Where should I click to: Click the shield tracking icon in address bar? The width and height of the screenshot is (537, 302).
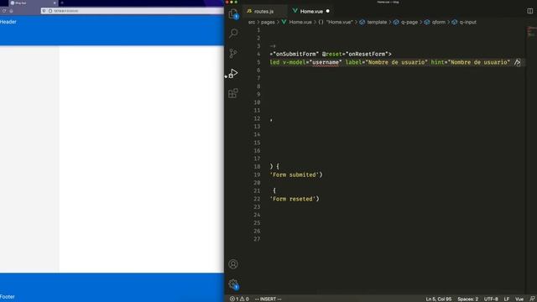(44, 11)
